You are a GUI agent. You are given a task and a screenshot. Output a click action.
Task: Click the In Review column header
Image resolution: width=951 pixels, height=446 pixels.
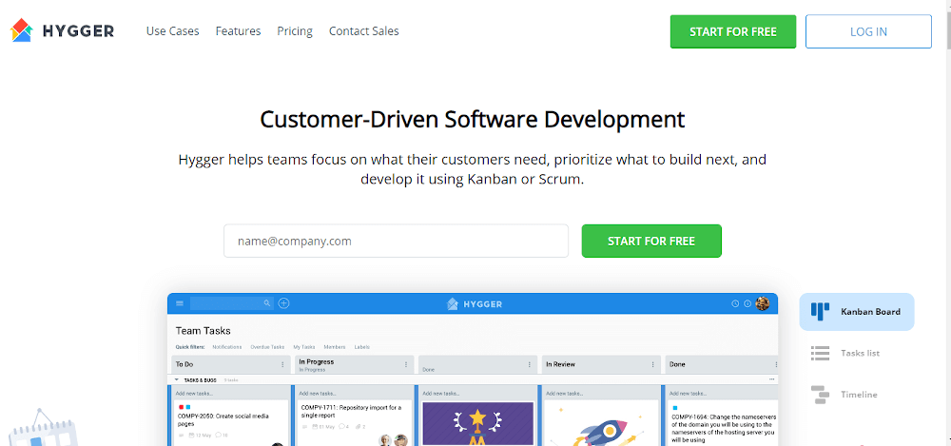(x=602, y=364)
